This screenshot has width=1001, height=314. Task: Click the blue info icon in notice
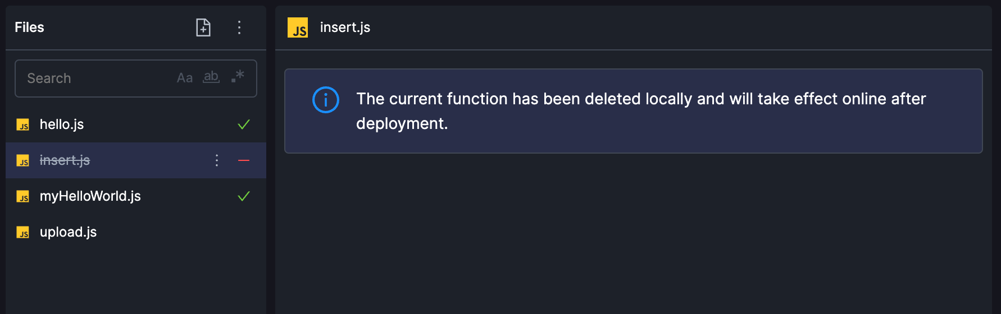(326, 100)
